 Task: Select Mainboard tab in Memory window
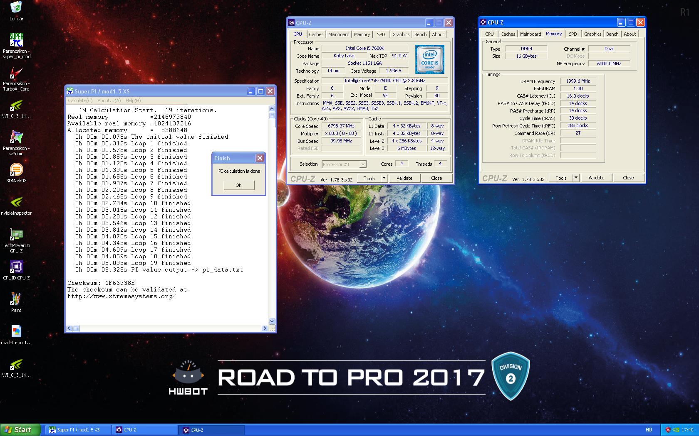530,34
